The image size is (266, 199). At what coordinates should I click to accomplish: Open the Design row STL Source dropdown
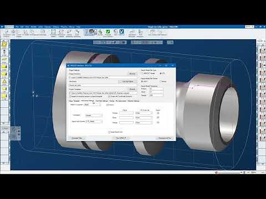(x=144, y=123)
